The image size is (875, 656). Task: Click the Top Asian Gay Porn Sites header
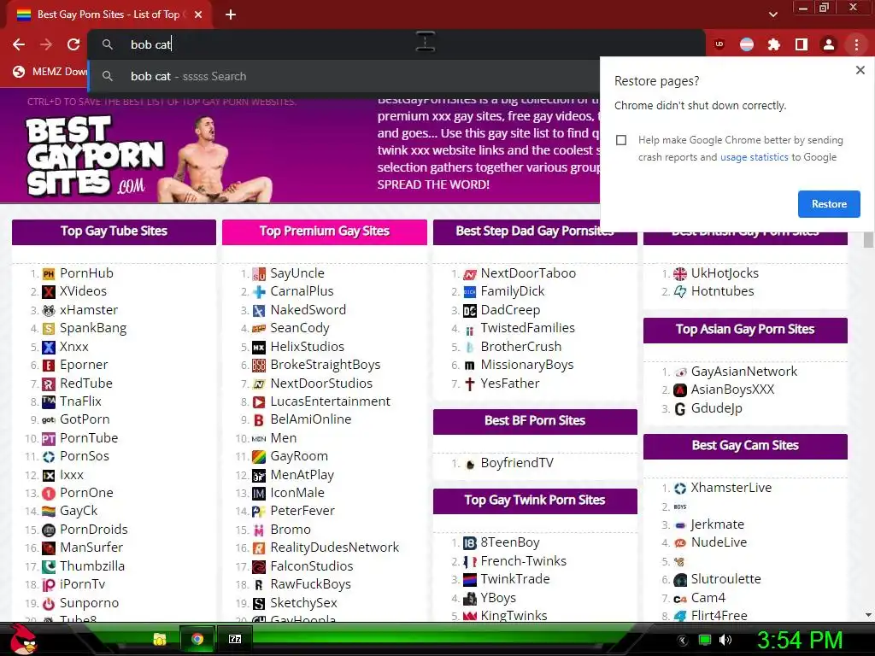745,330
